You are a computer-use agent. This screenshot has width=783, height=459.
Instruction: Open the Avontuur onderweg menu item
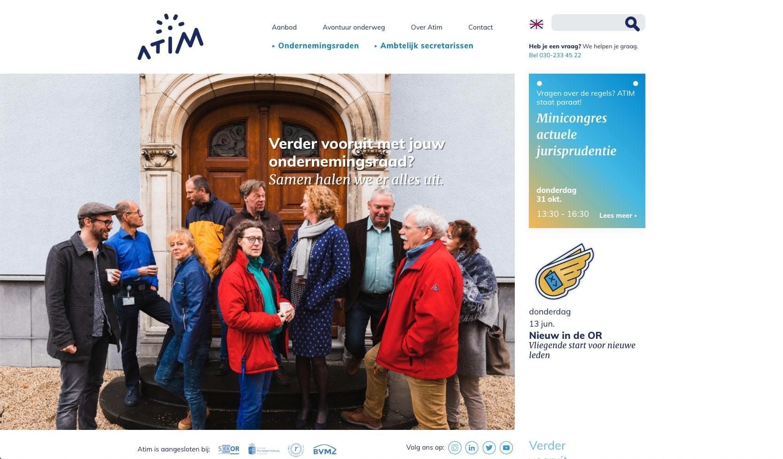coord(354,27)
